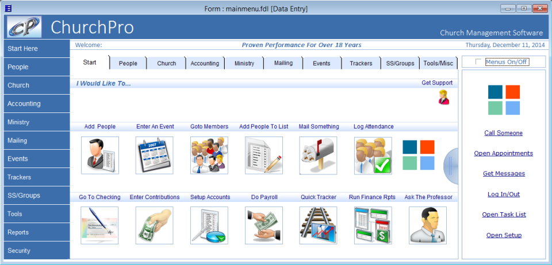Open the Run Finance Rpts icon

coord(373,225)
